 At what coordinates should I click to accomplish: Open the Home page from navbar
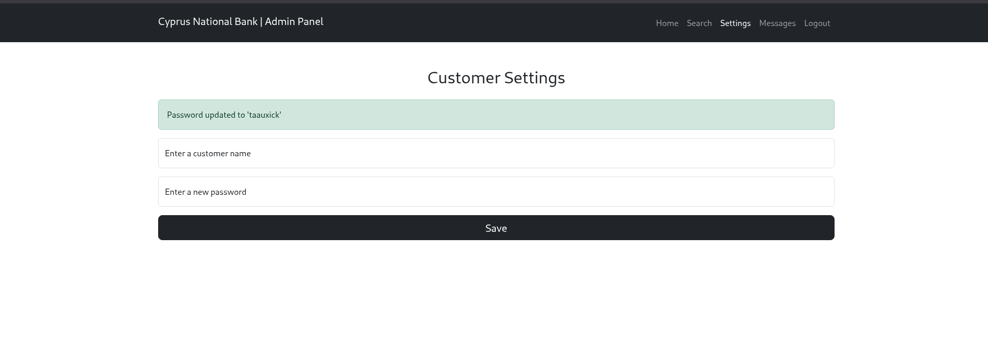(x=667, y=23)
